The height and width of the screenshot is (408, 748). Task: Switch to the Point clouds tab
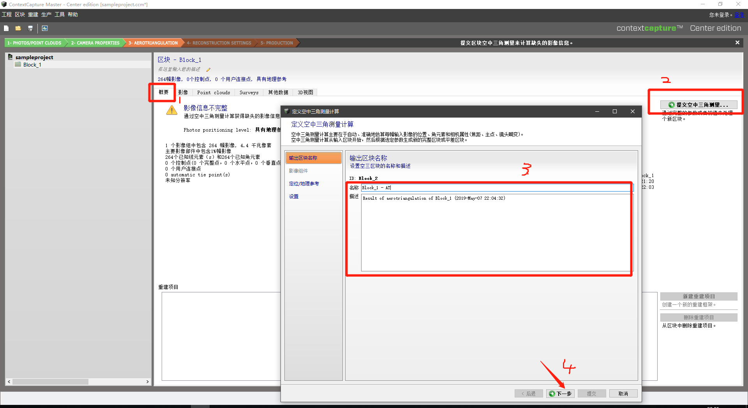click(213, 93)
